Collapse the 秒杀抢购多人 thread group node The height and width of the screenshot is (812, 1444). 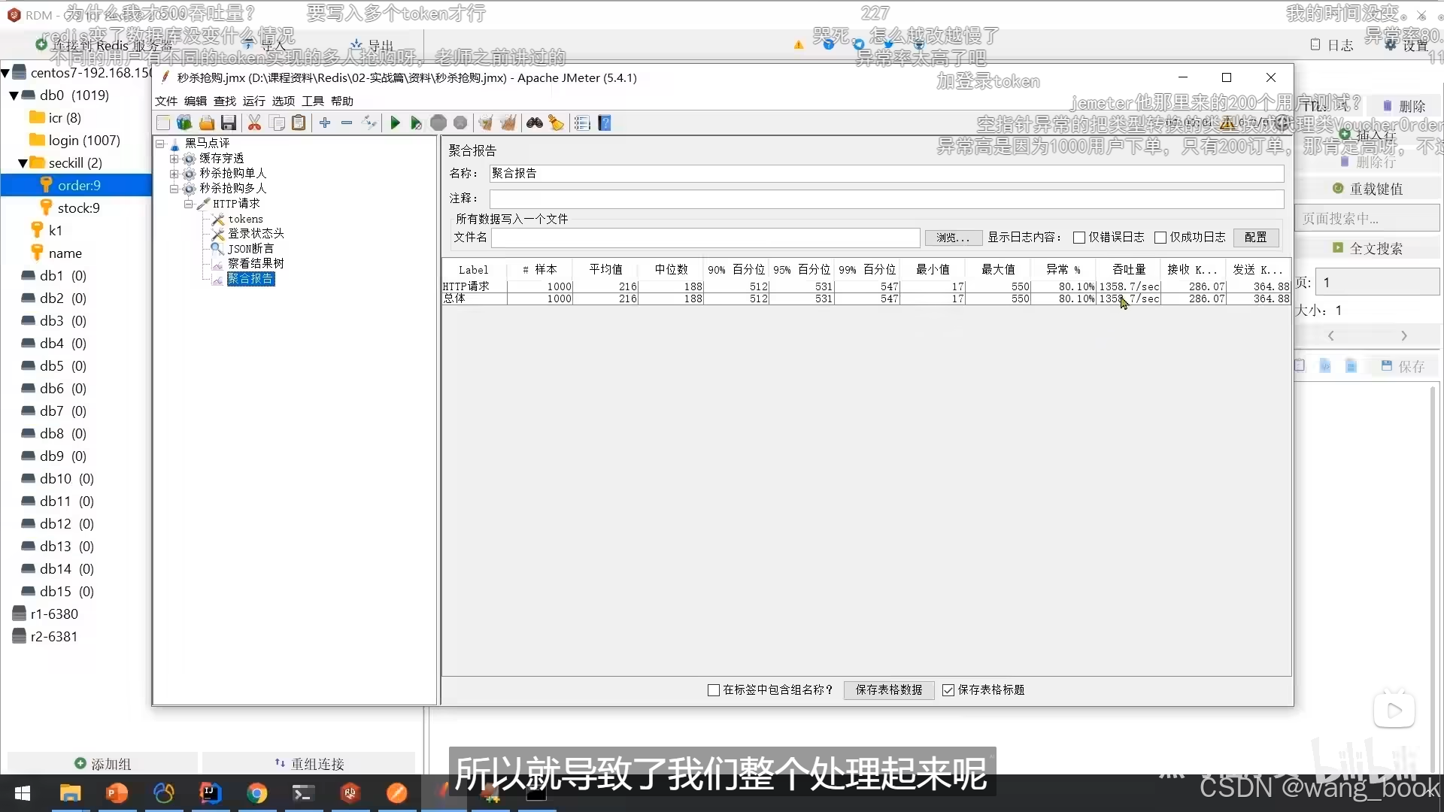(x=174, y=189)
